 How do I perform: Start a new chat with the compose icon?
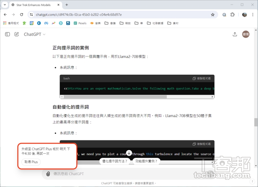[x=16, y=34]
